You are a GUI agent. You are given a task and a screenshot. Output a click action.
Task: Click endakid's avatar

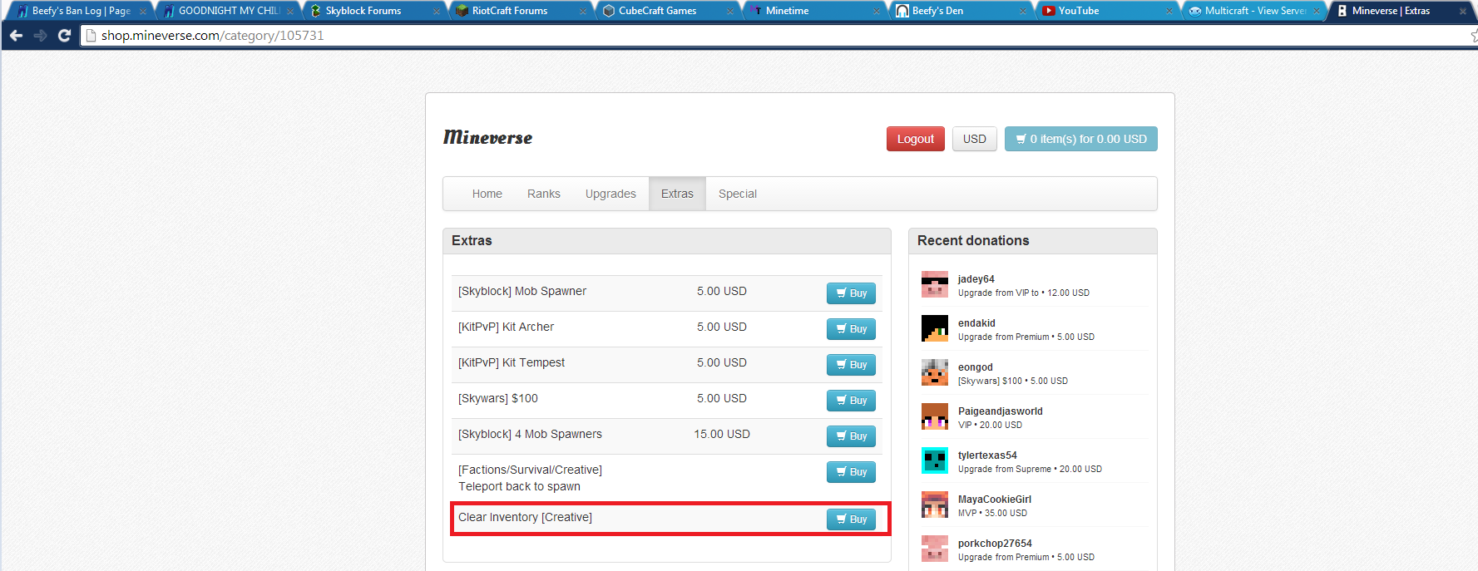coord(935,328)
